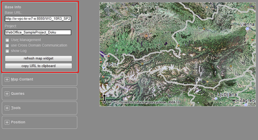Click the Base URL input field
The height and width of the screenshot is (140, 258).
38,19
